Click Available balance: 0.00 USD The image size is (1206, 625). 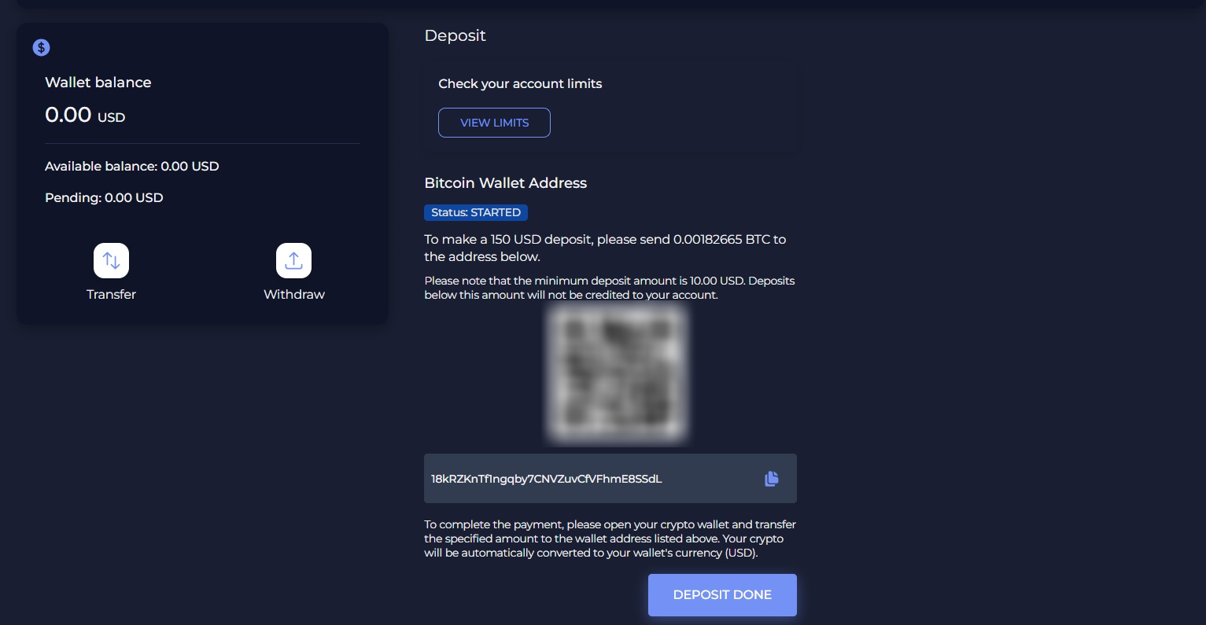[132, 167]
